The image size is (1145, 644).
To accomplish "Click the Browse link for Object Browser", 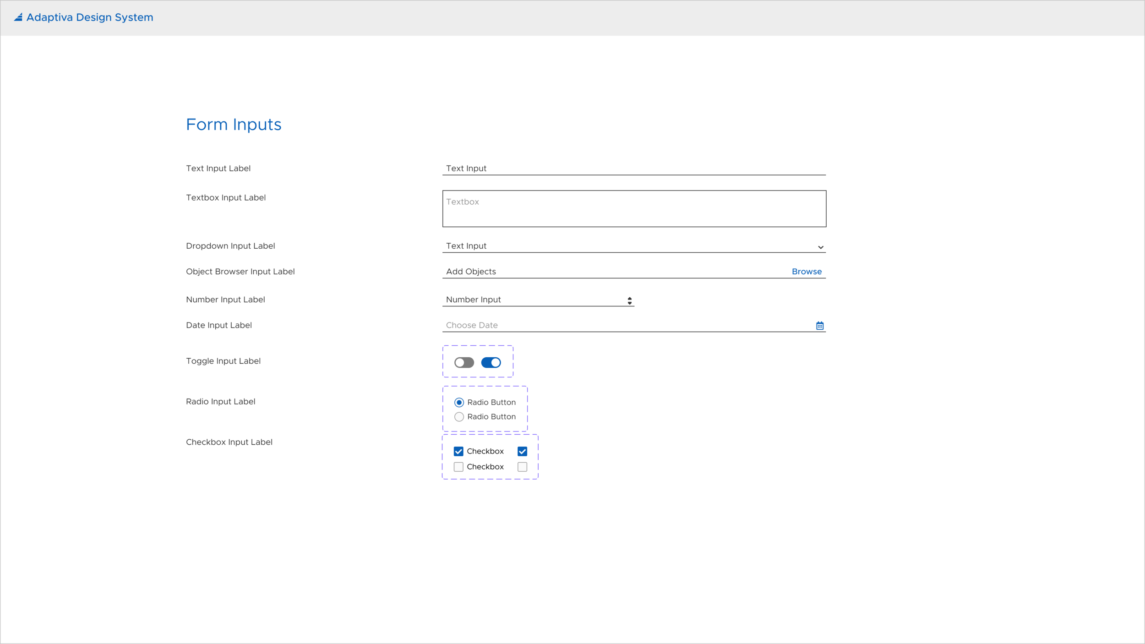I will [x=806, y=271].
